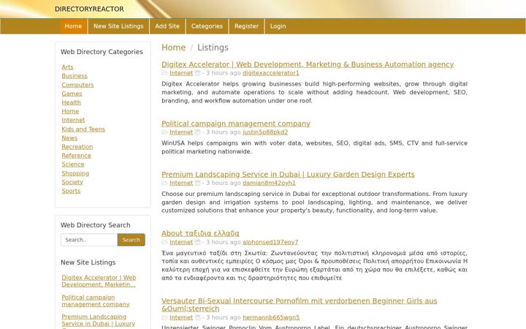Browse the Computers category
The width and height of the screenshot is (526, 329).
coord(77,85)
